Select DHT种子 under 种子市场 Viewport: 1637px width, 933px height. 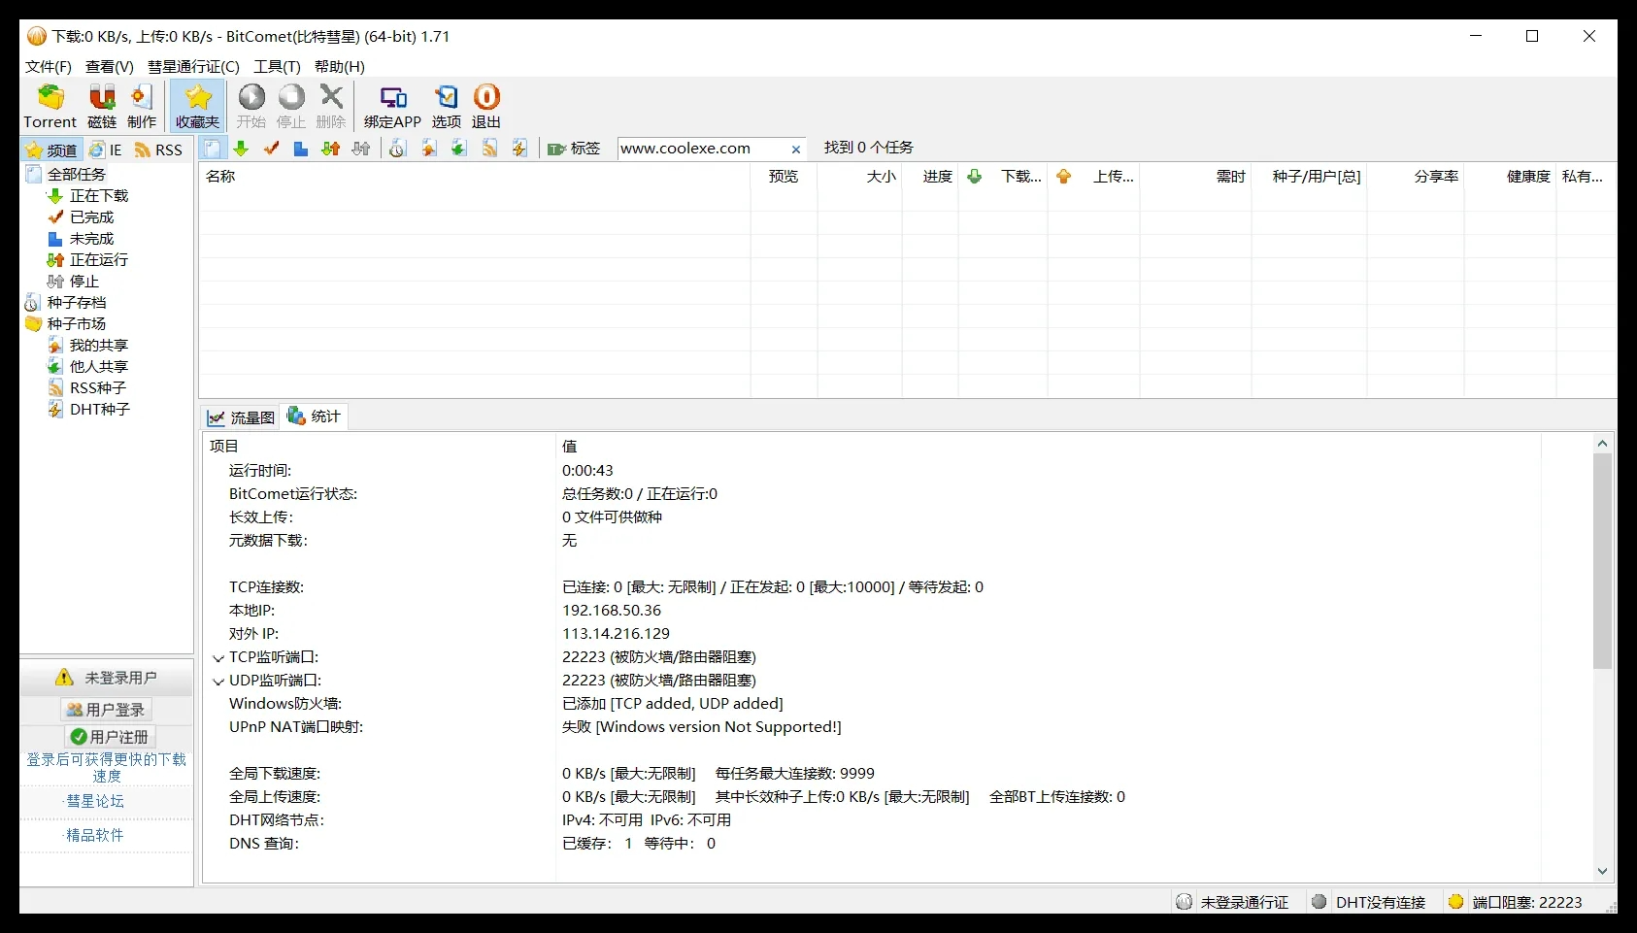[100, 410]
